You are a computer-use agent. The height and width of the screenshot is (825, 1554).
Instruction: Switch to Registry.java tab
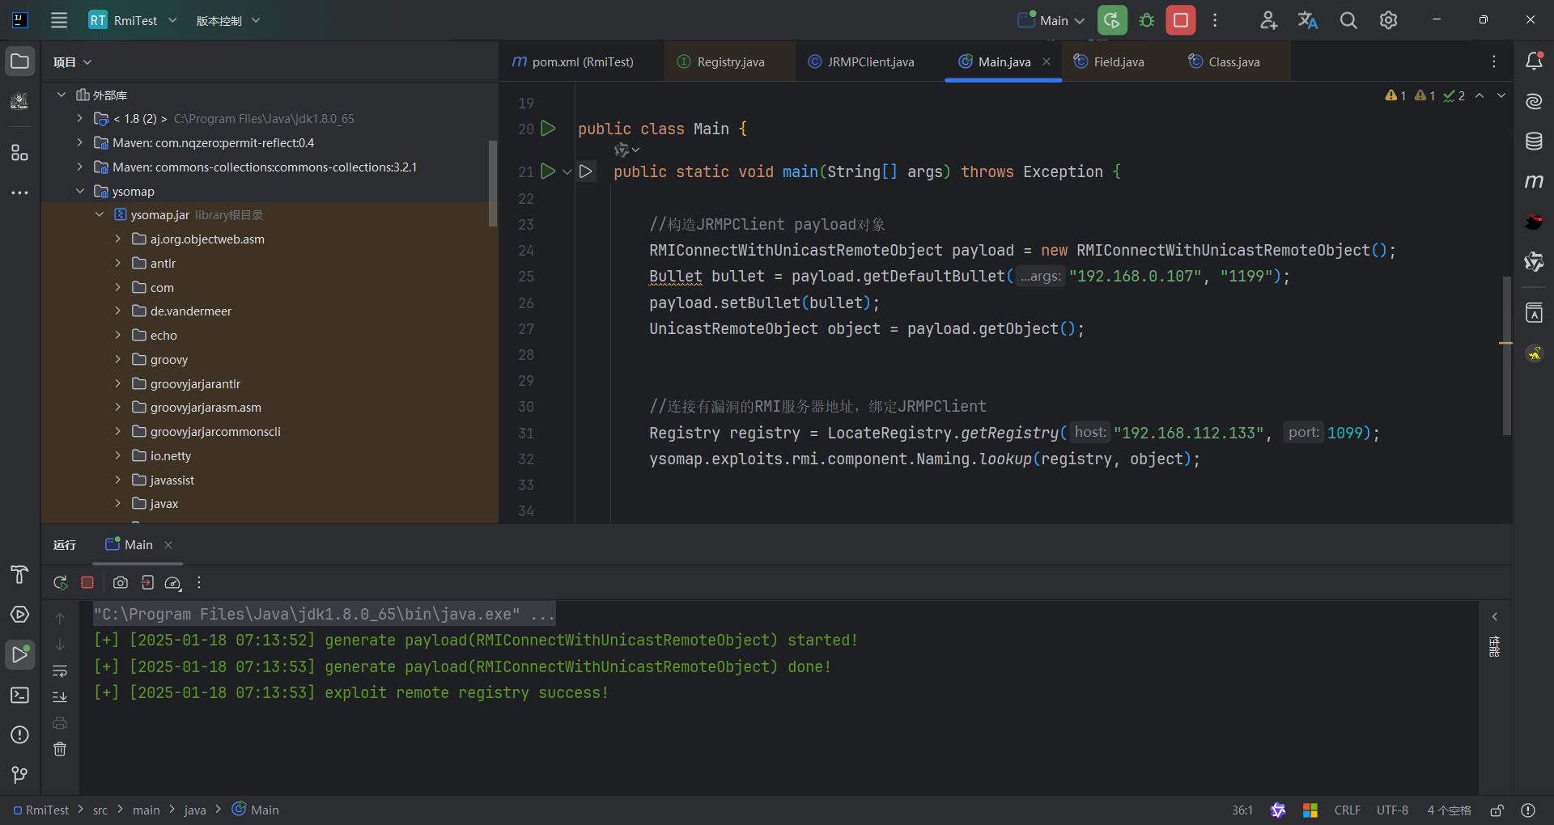click(721, 61)
